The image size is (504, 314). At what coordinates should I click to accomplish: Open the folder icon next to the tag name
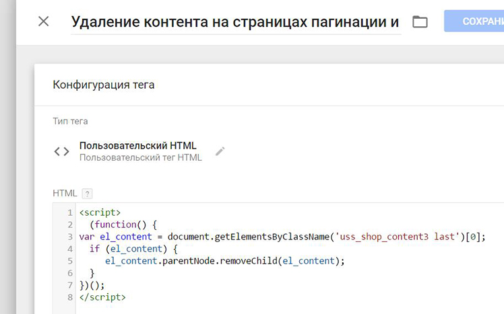coord(420,22)
